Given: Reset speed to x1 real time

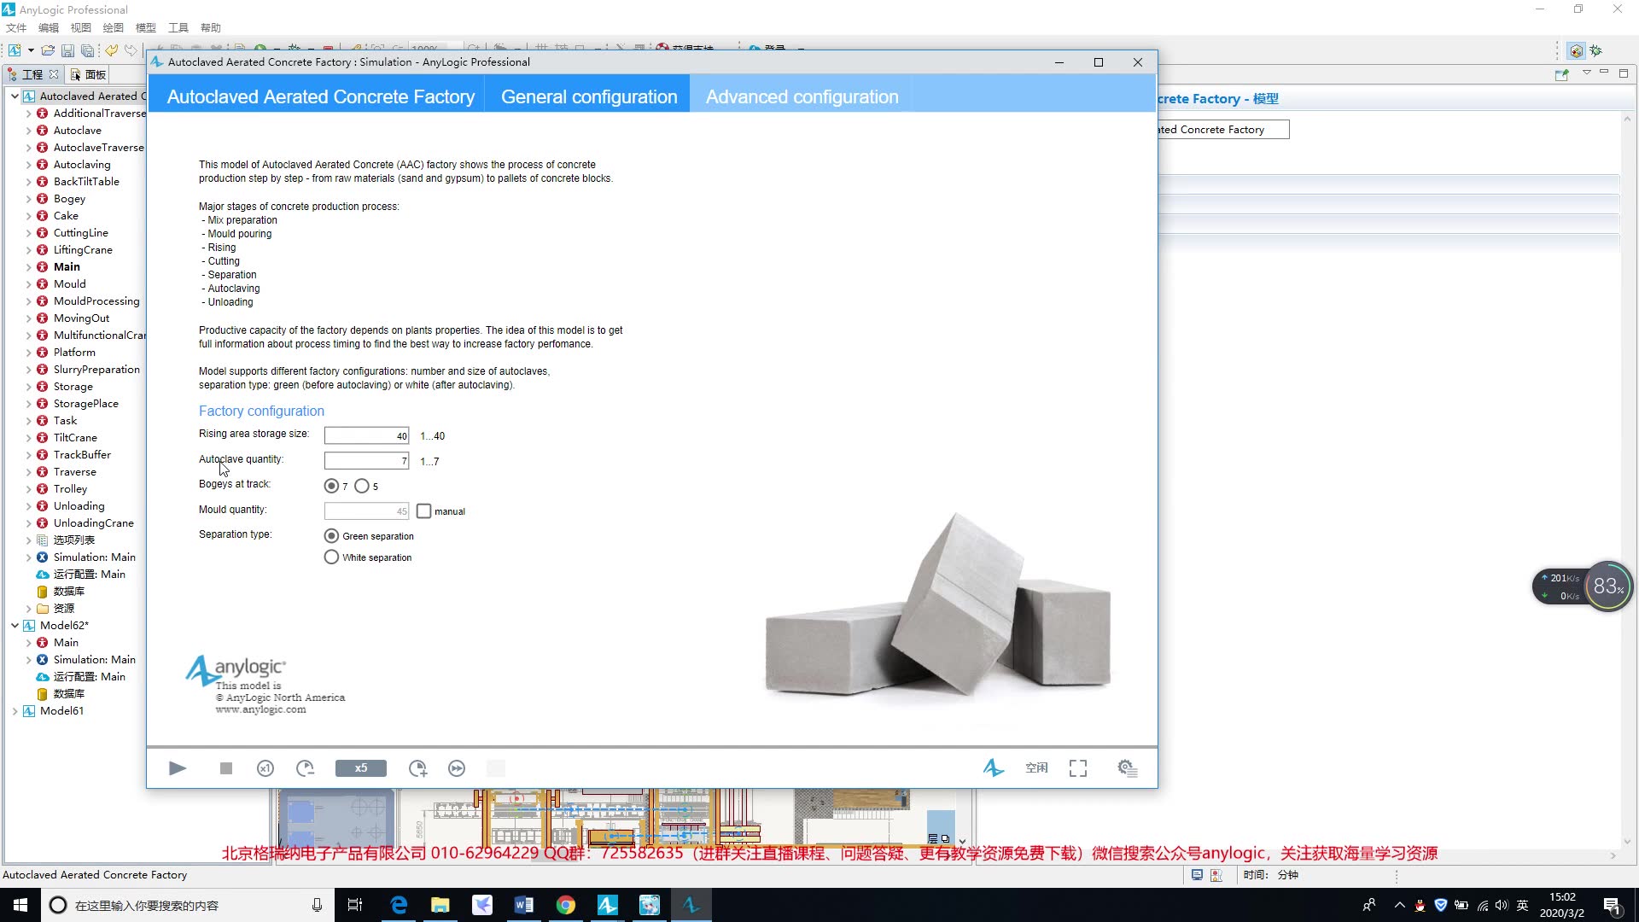Looking at the screenshot, I should 265,768.
